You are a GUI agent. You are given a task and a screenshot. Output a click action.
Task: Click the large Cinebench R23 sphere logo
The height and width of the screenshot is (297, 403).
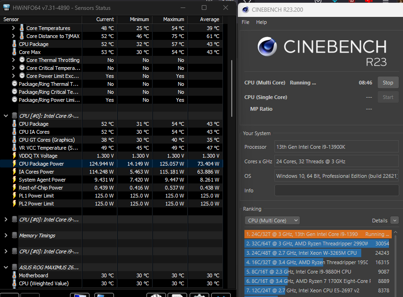click(x=267, y=46)
